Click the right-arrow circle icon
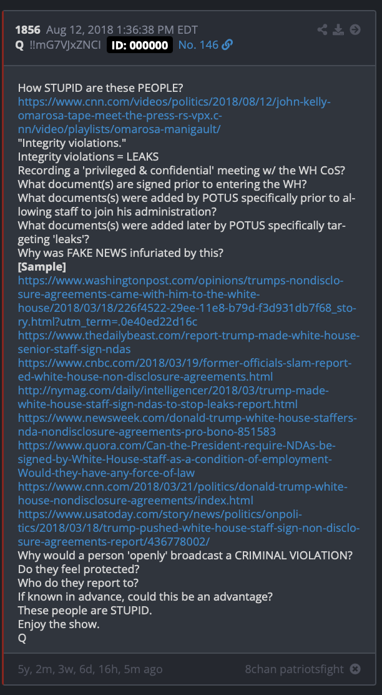The height and width of the screenshot is (695, 382). pyautogui.click(x=355, y=30)
